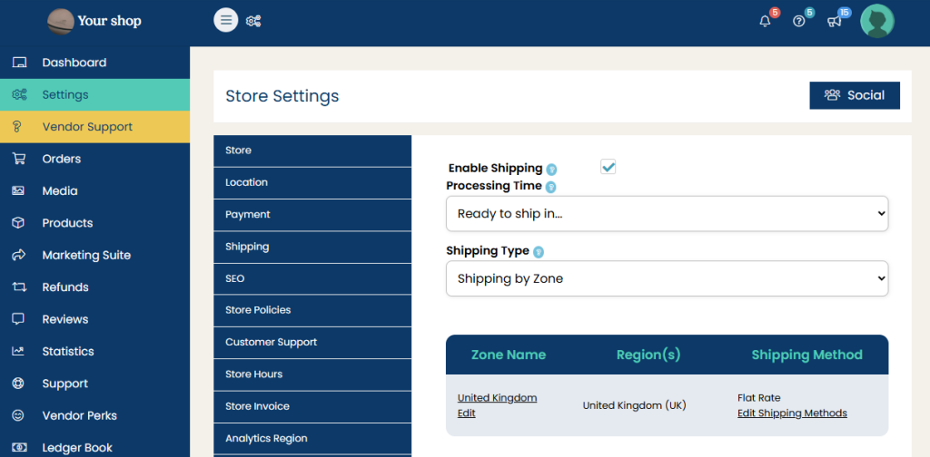The height and width of the screenshot is (457, 930).
Task: Click the notifications bell icon
Action: (x=765, y=21)
